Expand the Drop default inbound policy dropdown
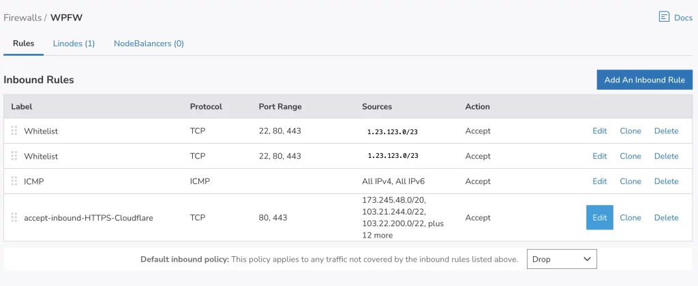 point(562,259)
